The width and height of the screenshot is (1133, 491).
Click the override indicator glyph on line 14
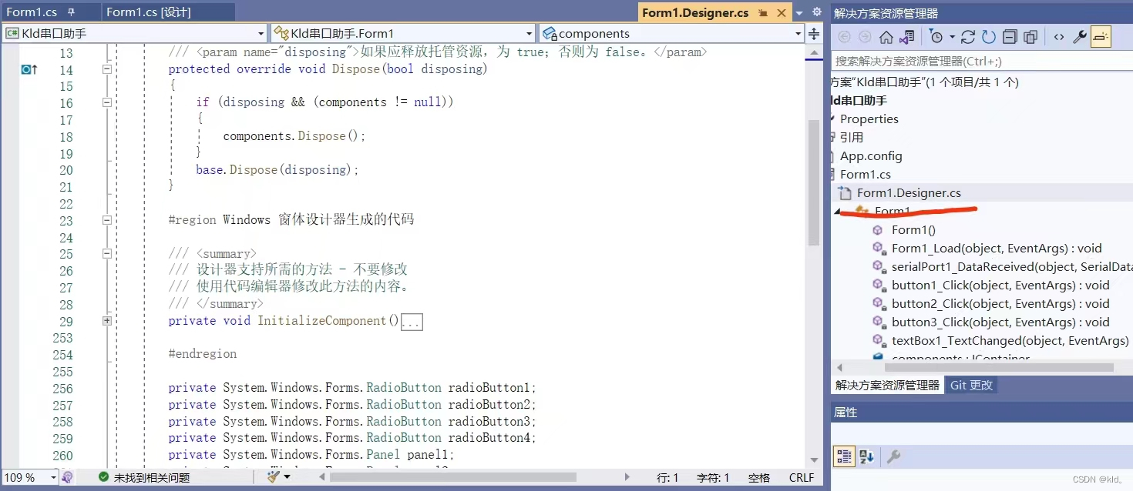pyautogui.click(x=29, y=69)
